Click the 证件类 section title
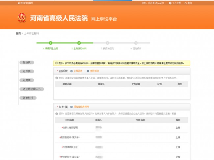This screenshot has width=214, height=160. [x=63, y=107]
